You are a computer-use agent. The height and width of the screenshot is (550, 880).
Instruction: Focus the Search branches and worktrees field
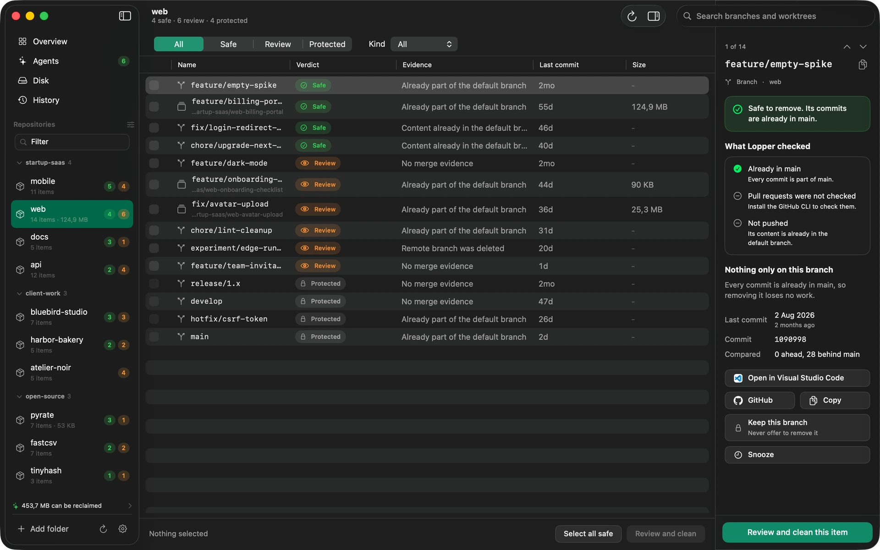pos(775,16)
